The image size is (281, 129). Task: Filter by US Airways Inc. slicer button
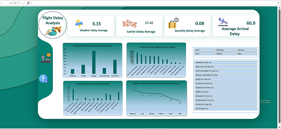(226, 109)
